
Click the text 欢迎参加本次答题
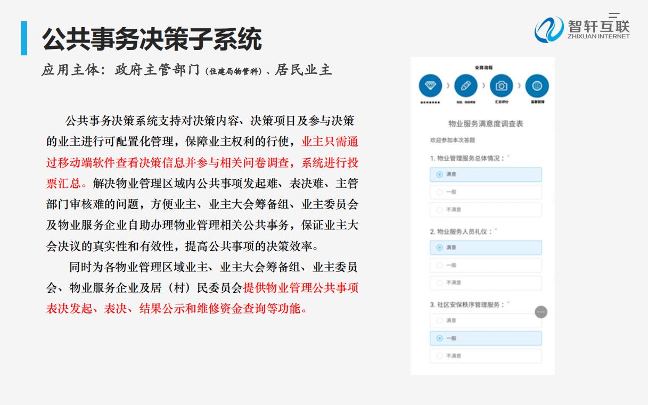click(x=452, y=140)
